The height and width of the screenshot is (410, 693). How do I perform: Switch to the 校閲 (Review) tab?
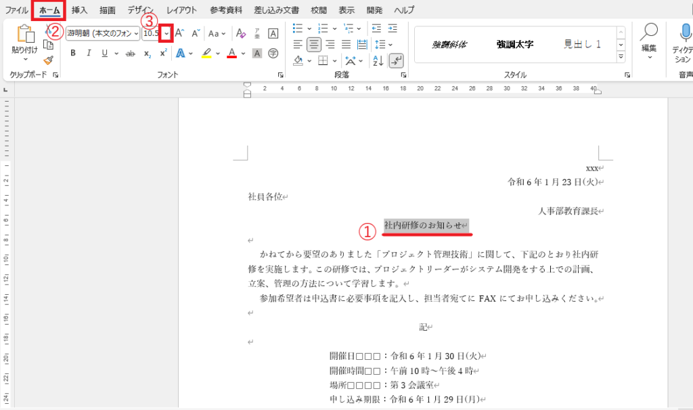pyautogui.click(x=319, y=9)
